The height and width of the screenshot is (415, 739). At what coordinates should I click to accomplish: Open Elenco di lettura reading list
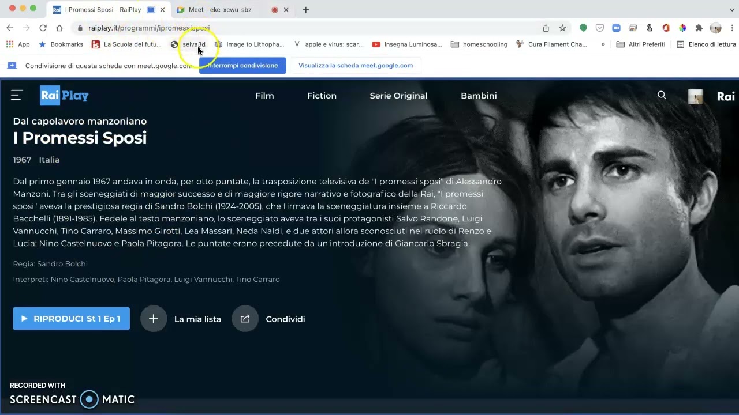tap(706, 44)
